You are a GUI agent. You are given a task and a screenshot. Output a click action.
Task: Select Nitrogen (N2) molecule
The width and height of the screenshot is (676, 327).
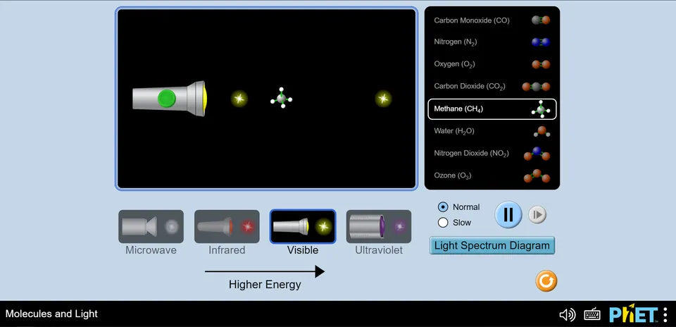pyautogui.click(x=492, y=42)
